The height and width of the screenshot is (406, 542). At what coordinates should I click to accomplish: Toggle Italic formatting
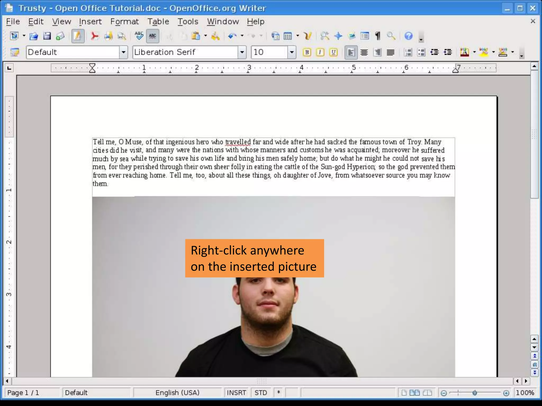(x=320, y=52)
